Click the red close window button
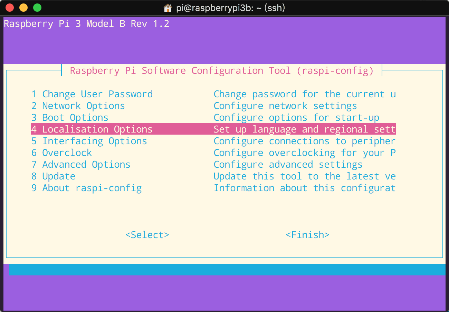This screenshot has width=449, height=312. point(10,7)
